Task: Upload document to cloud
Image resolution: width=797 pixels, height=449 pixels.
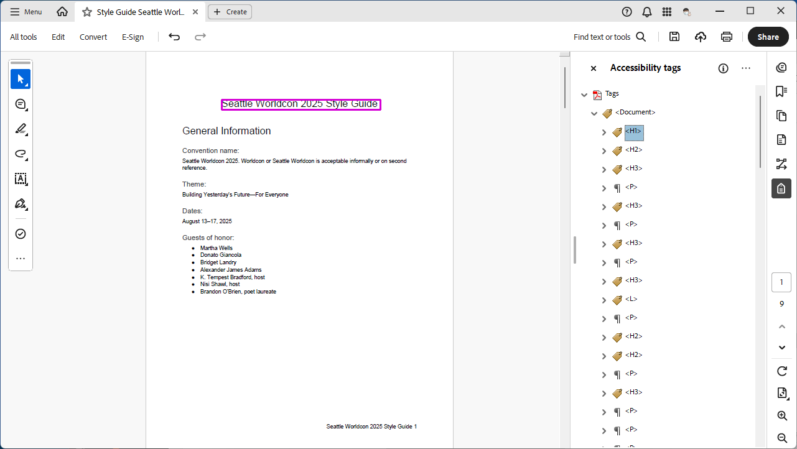Action: click(x=701, y=37)
